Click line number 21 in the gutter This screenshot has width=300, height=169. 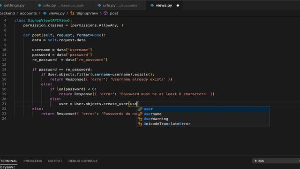click(x=4, y=104)
